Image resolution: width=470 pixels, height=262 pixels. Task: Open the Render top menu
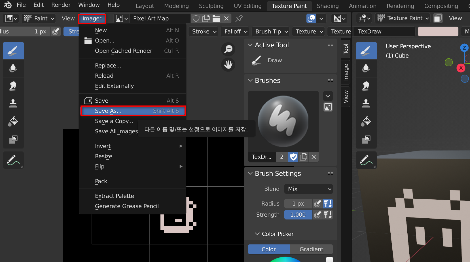click(x=61, y=5)
